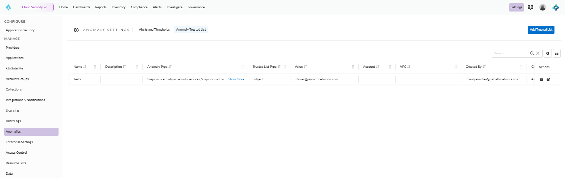Viewport: 565px width, 178px height.
Task: Open the Investigate menu
Action: 175,7
